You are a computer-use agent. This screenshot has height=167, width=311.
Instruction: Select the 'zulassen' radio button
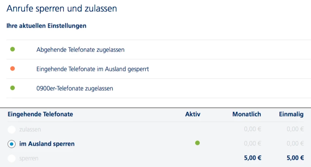12,129
